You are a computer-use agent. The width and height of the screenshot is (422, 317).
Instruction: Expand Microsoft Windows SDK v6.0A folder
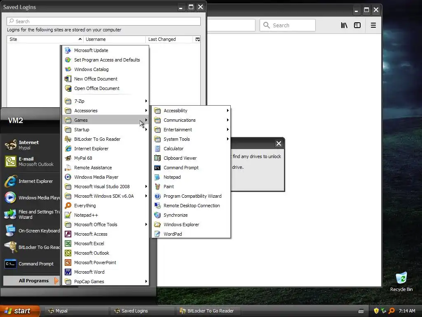pyautogui.click(x=105, y=196)
